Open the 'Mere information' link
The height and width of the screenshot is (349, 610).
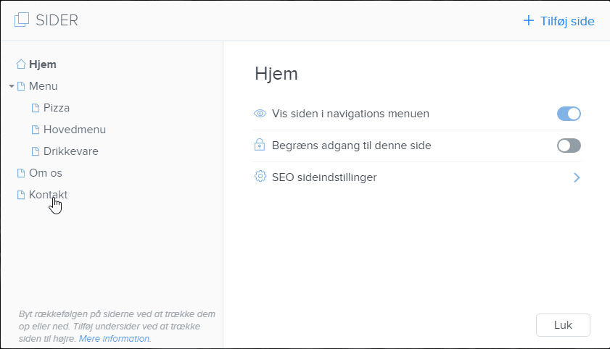pos(115,338)
